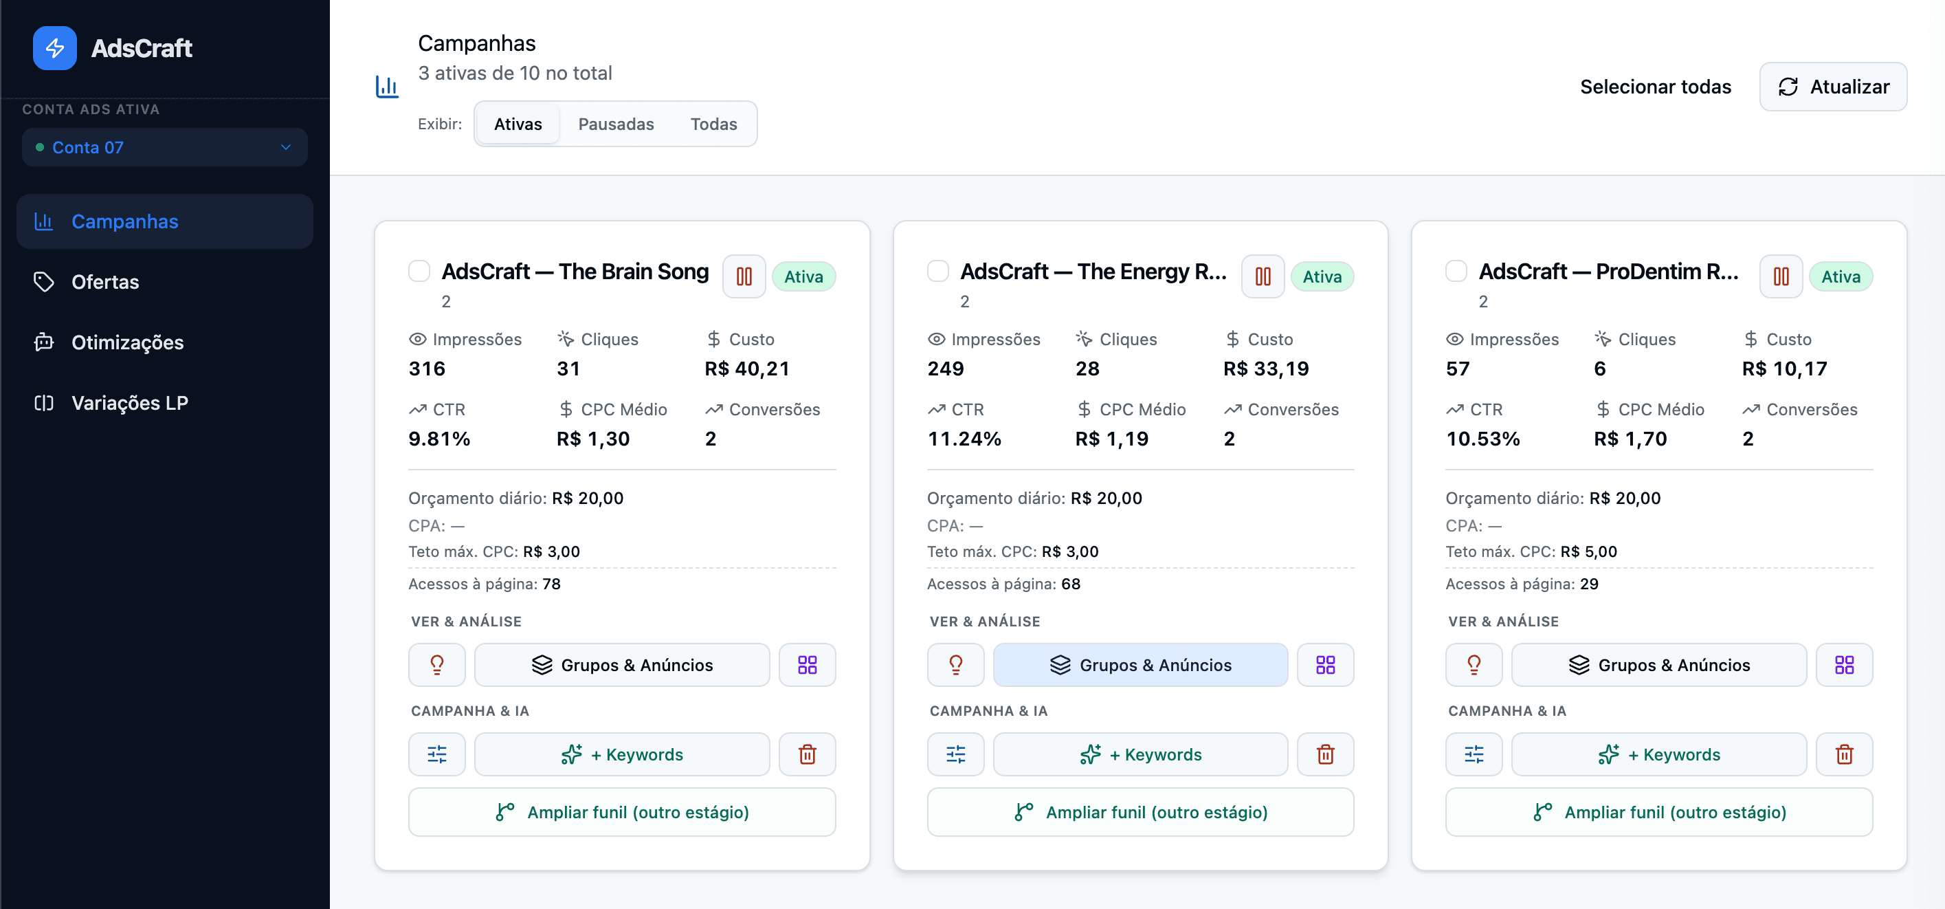Open the Conta 07 account dropdown

[x=164, y=147]
